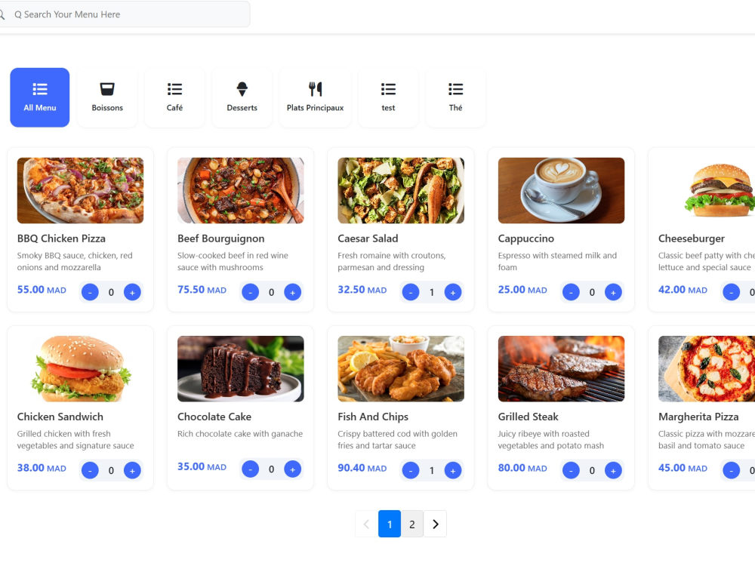Open the Chicken Sandwich photo

coord(81,369)
